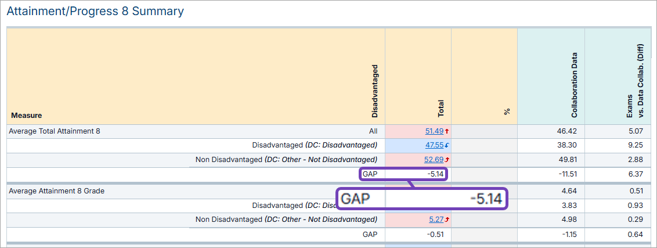Screen dimensions: 657x248
Task: Select the Disadvantaged column header
Action: click(x=374, y=87)
